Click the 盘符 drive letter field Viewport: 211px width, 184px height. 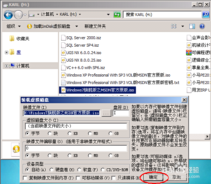(121, 113)
